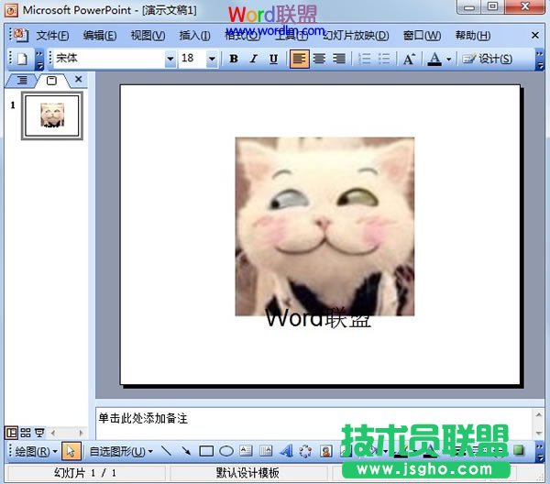Create a new blank presentation
The height and width of the screenshot is (484, 550).
click(22, 59)
